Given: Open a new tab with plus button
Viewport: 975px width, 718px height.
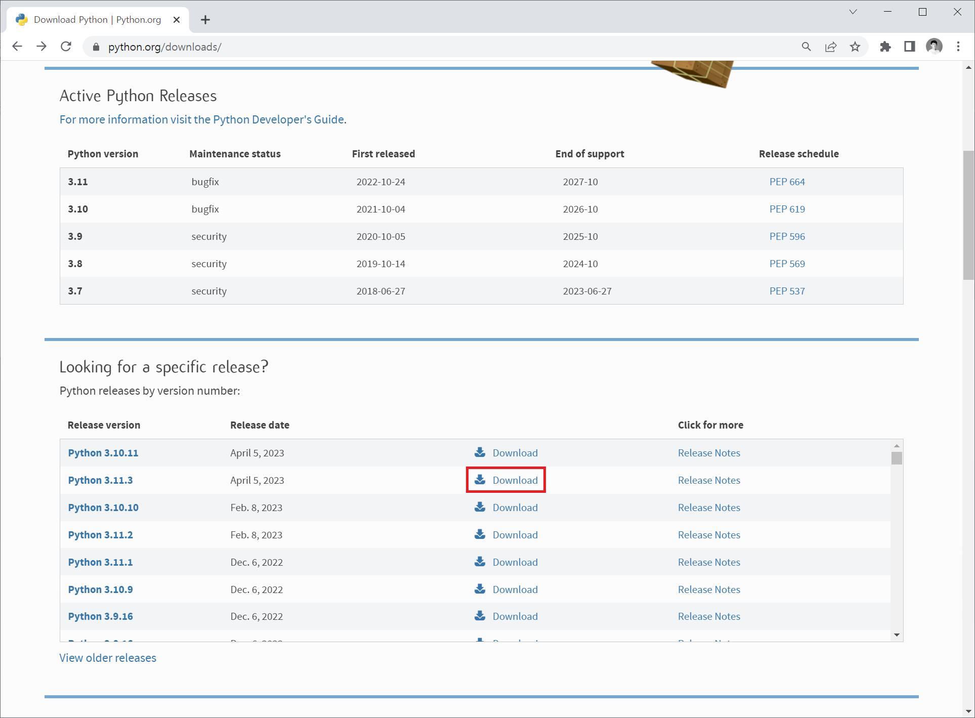Looking at the screenshot, I should 205,20.
